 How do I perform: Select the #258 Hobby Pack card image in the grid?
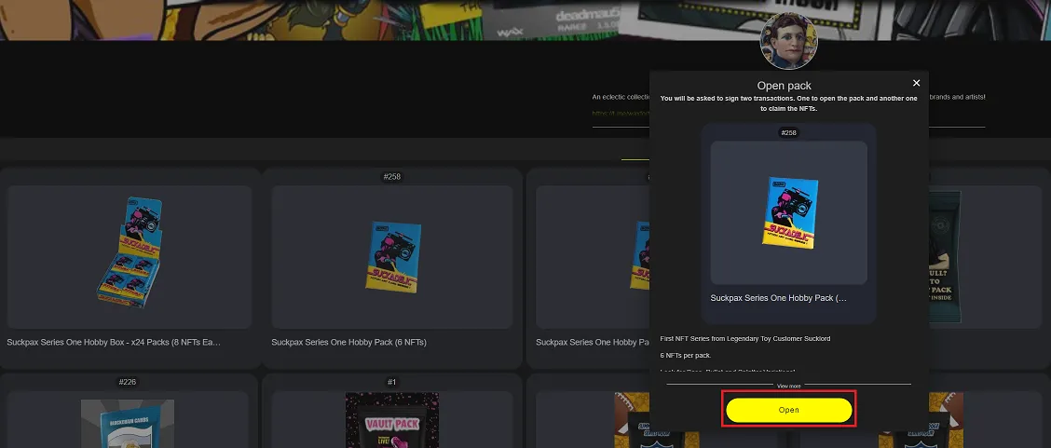click(392, 256)
